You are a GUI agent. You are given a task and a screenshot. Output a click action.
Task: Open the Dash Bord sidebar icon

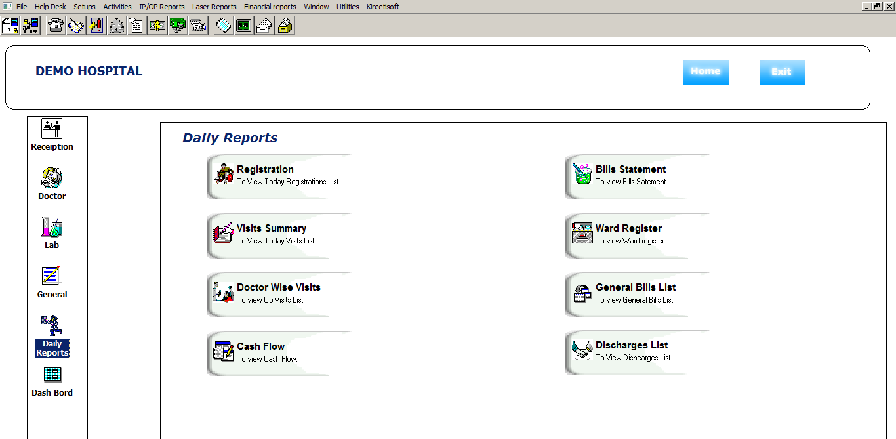click(52, 381)
